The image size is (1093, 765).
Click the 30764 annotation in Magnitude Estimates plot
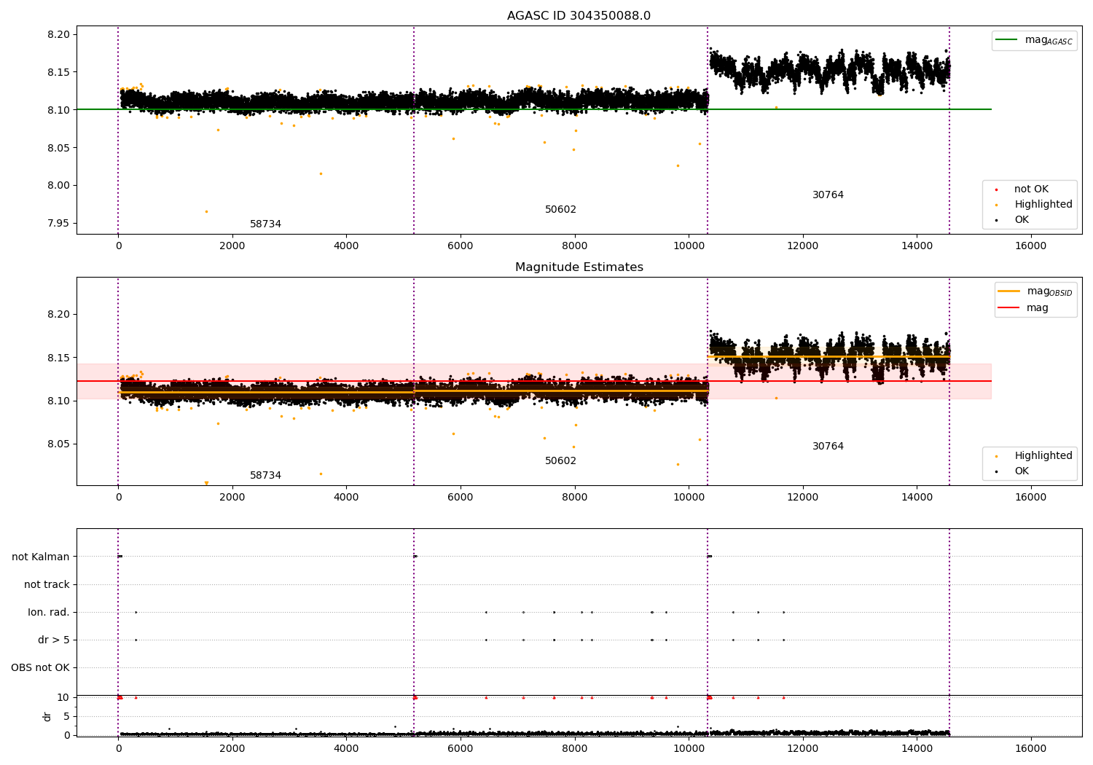[828, 447]
